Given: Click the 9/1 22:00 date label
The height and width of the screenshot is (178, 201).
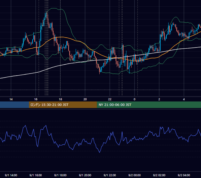Looking at the screenshot, I should point(110,175).
